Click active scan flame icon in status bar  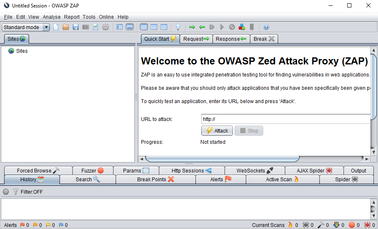[x=290, y=225]
